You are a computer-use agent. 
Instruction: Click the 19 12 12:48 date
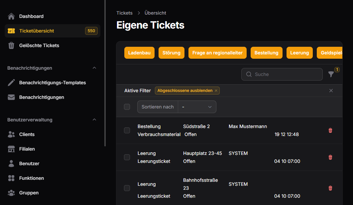(287, 134)
